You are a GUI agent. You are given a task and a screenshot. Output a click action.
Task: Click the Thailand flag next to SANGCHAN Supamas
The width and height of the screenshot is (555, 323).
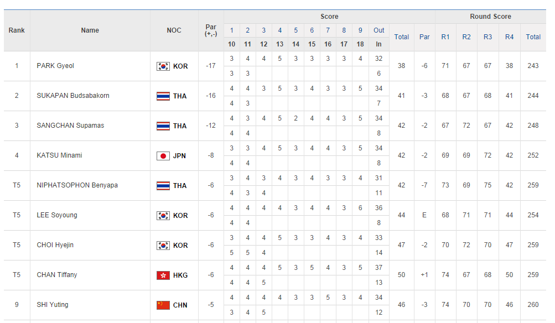tap(163, 126)
